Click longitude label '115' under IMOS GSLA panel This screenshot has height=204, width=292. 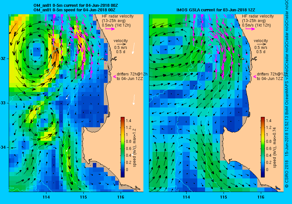coord(224,197)
